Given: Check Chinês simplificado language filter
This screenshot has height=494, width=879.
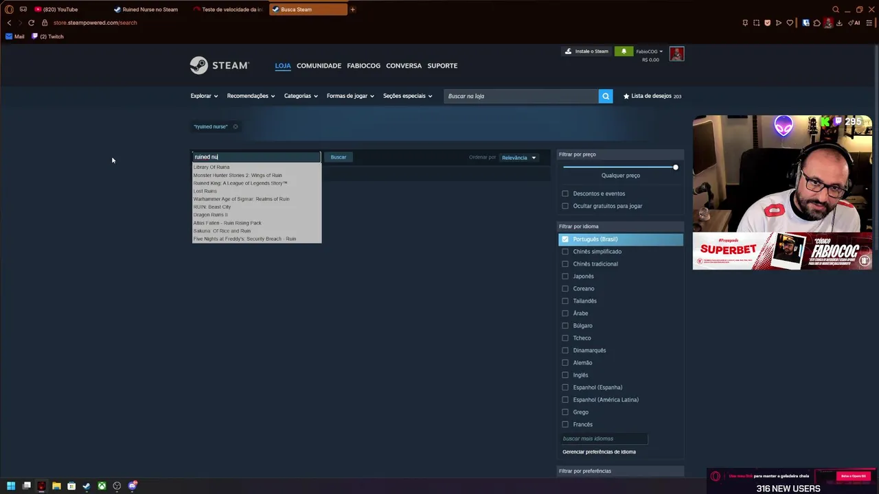Looking at the screenshot, I should [x=565, y=251].
